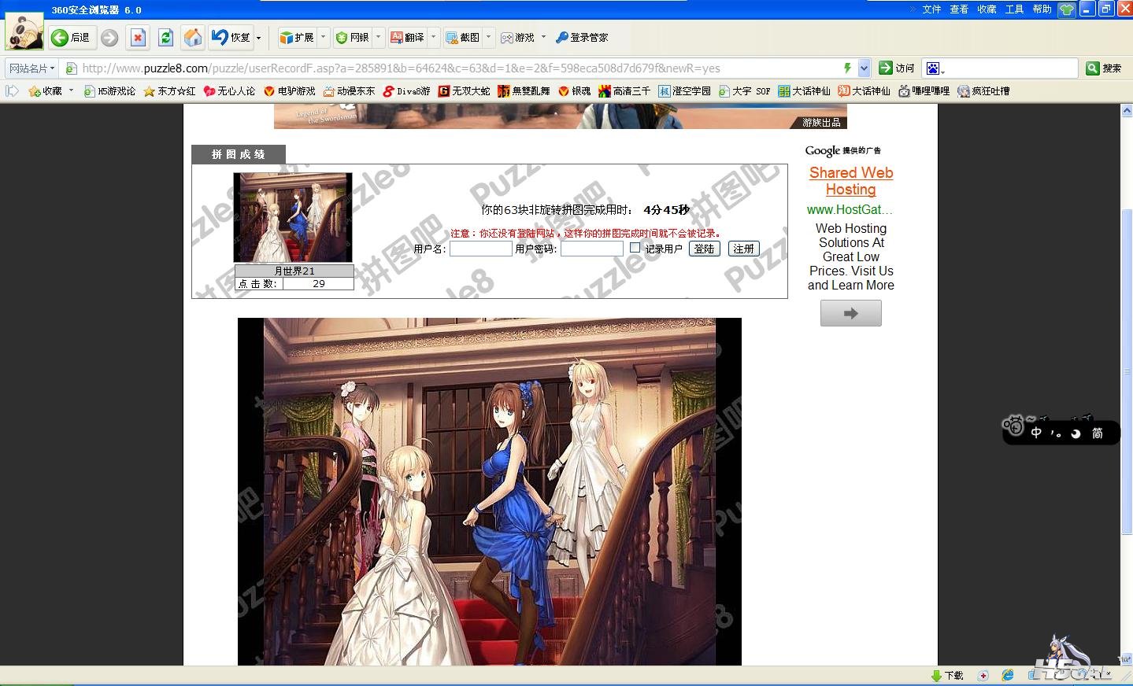Screen dimensions: 1133x686
Task: Click the page scrollbar up arrow
Action: [x=1127, y=111]
